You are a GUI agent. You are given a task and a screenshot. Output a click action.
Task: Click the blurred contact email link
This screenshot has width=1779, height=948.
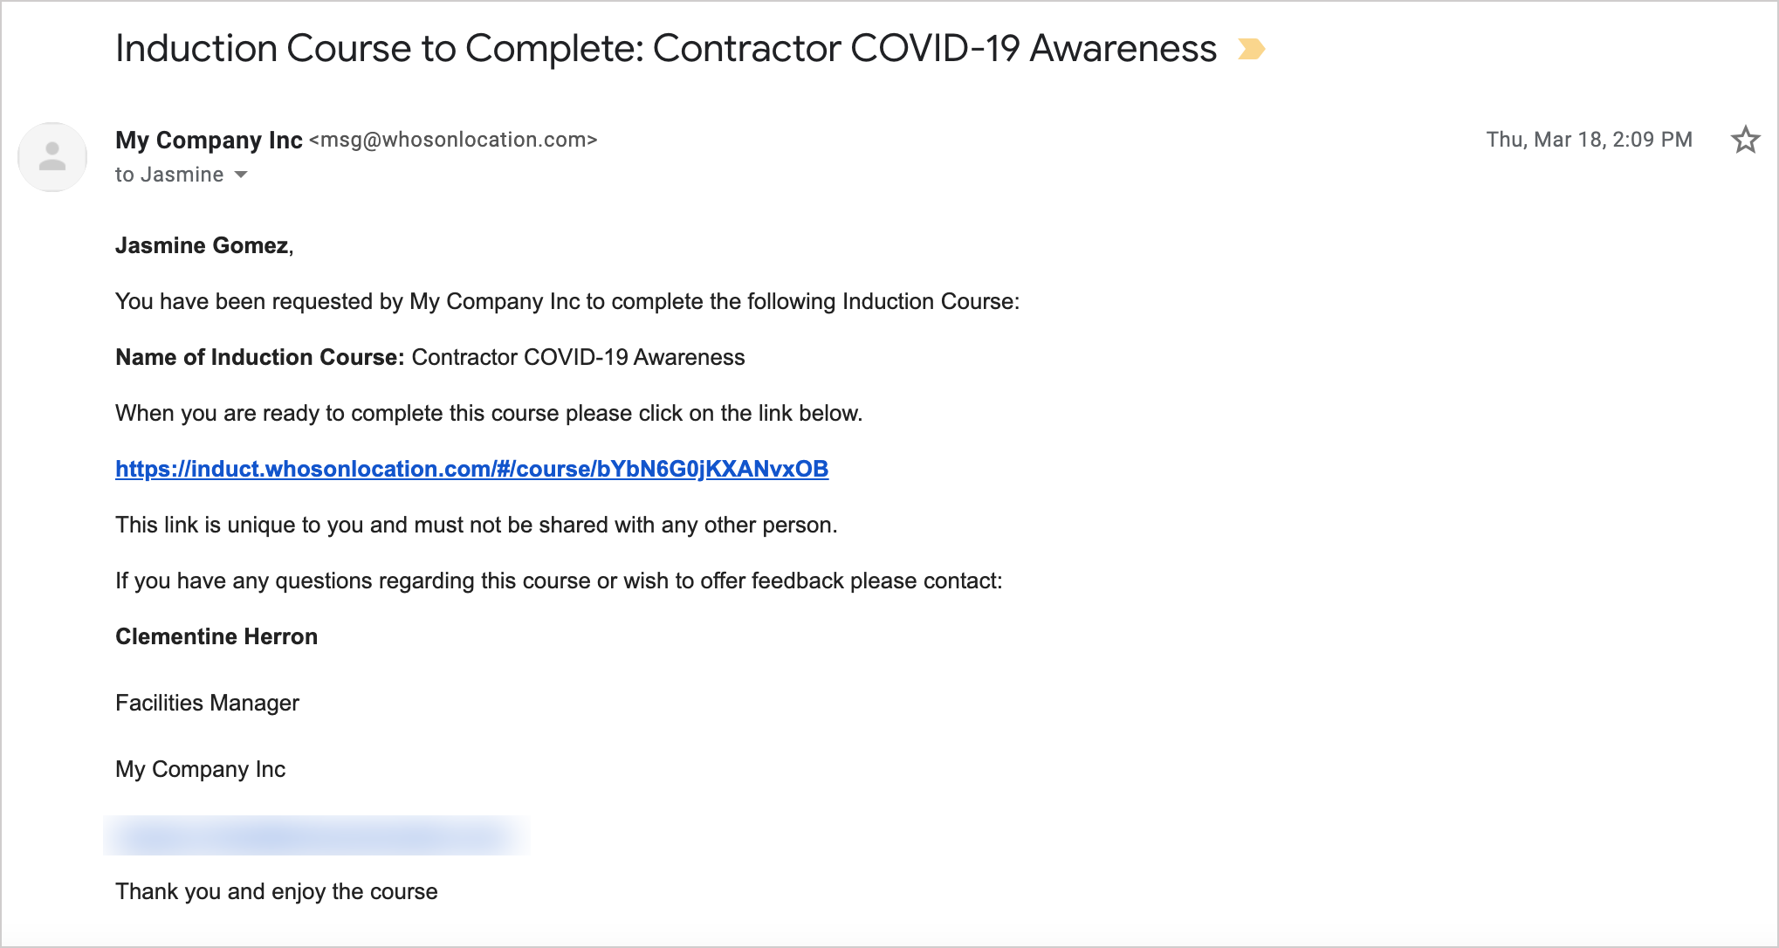[x=316, y=836]
